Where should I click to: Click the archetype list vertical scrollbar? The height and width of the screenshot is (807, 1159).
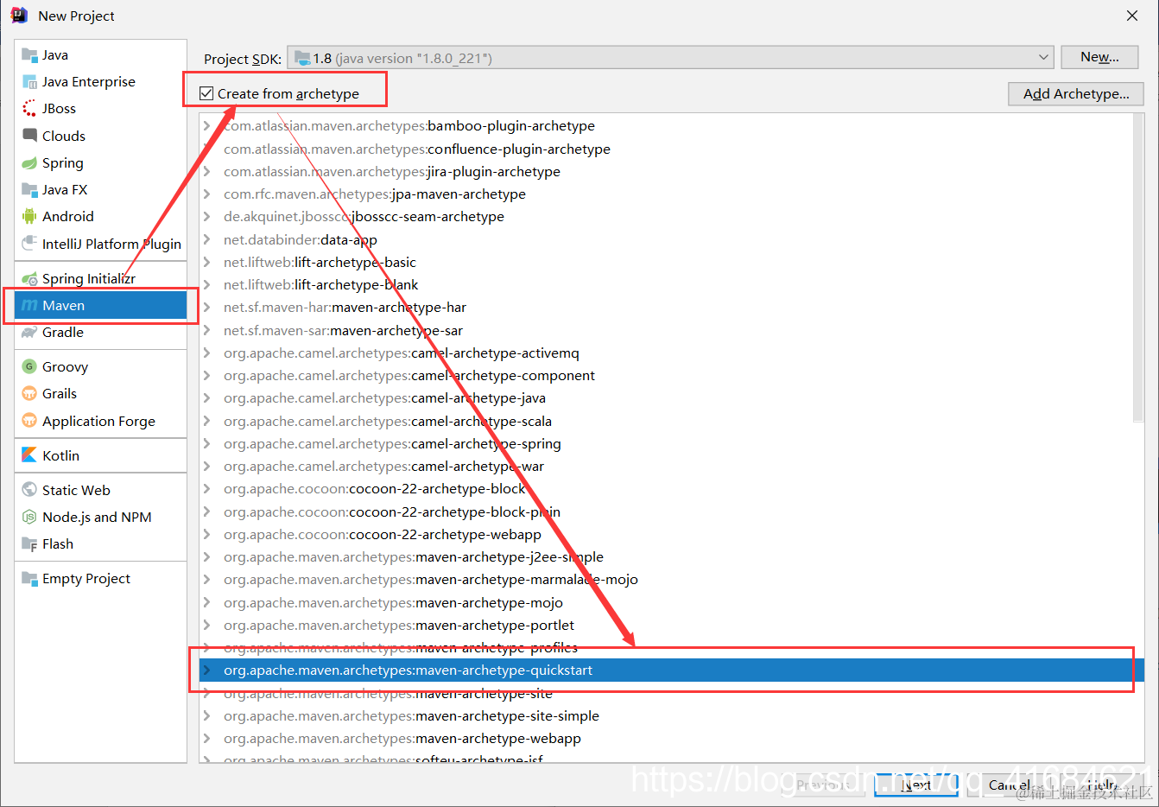pos(1138,268)
